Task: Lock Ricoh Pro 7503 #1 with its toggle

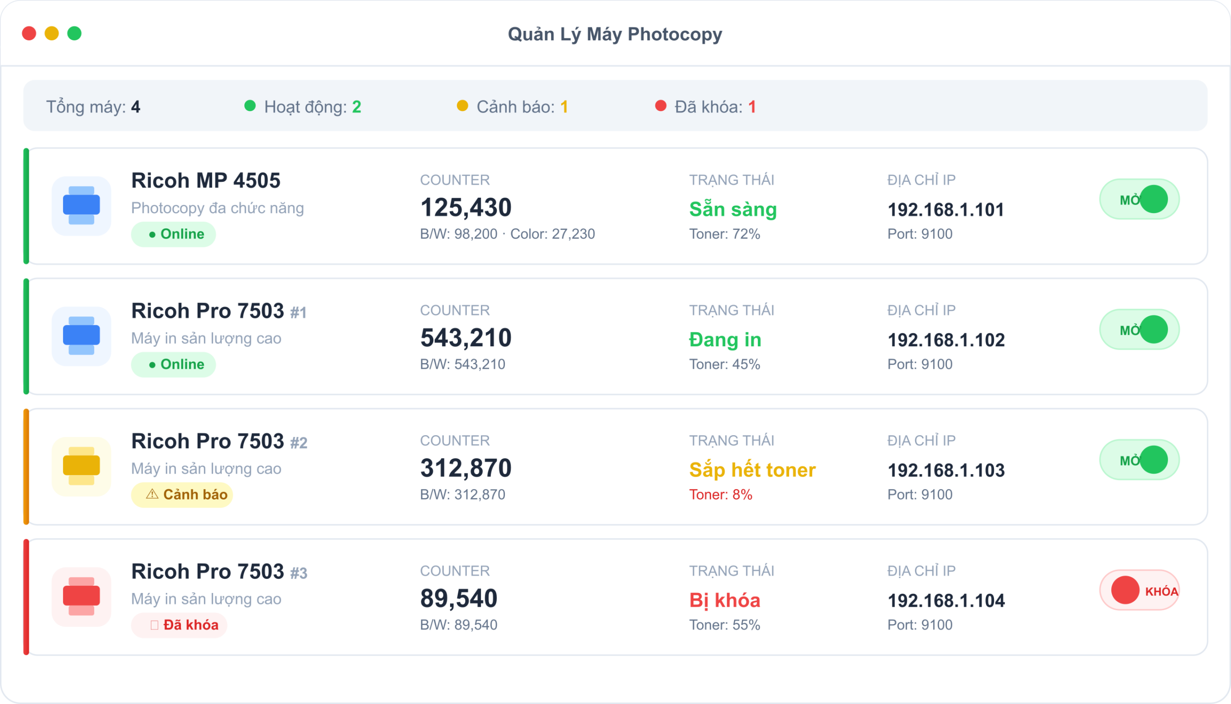Action: point(1139,329)
